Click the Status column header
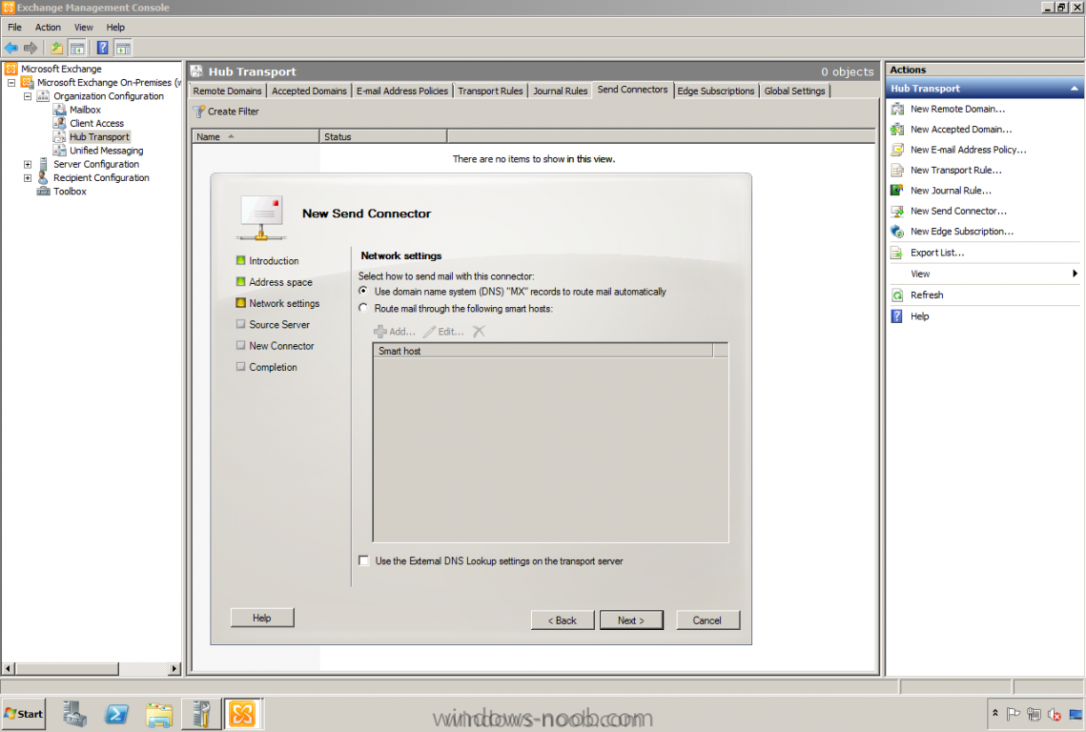Screen dimensions: 1086x732 383,136
